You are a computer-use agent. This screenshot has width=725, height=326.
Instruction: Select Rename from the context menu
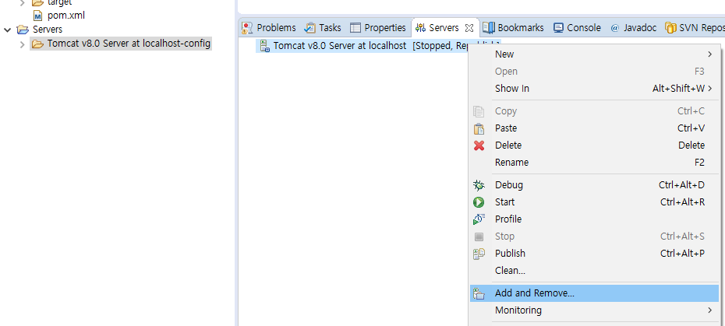click(x=511, y=163)
